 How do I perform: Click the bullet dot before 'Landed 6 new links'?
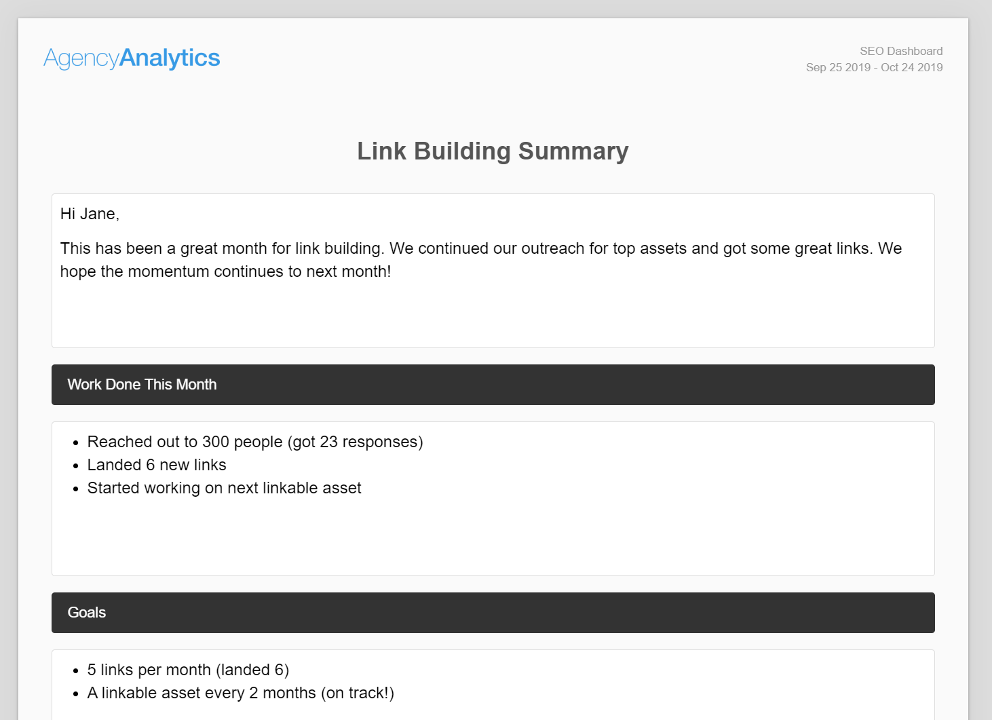coord(75,466)
